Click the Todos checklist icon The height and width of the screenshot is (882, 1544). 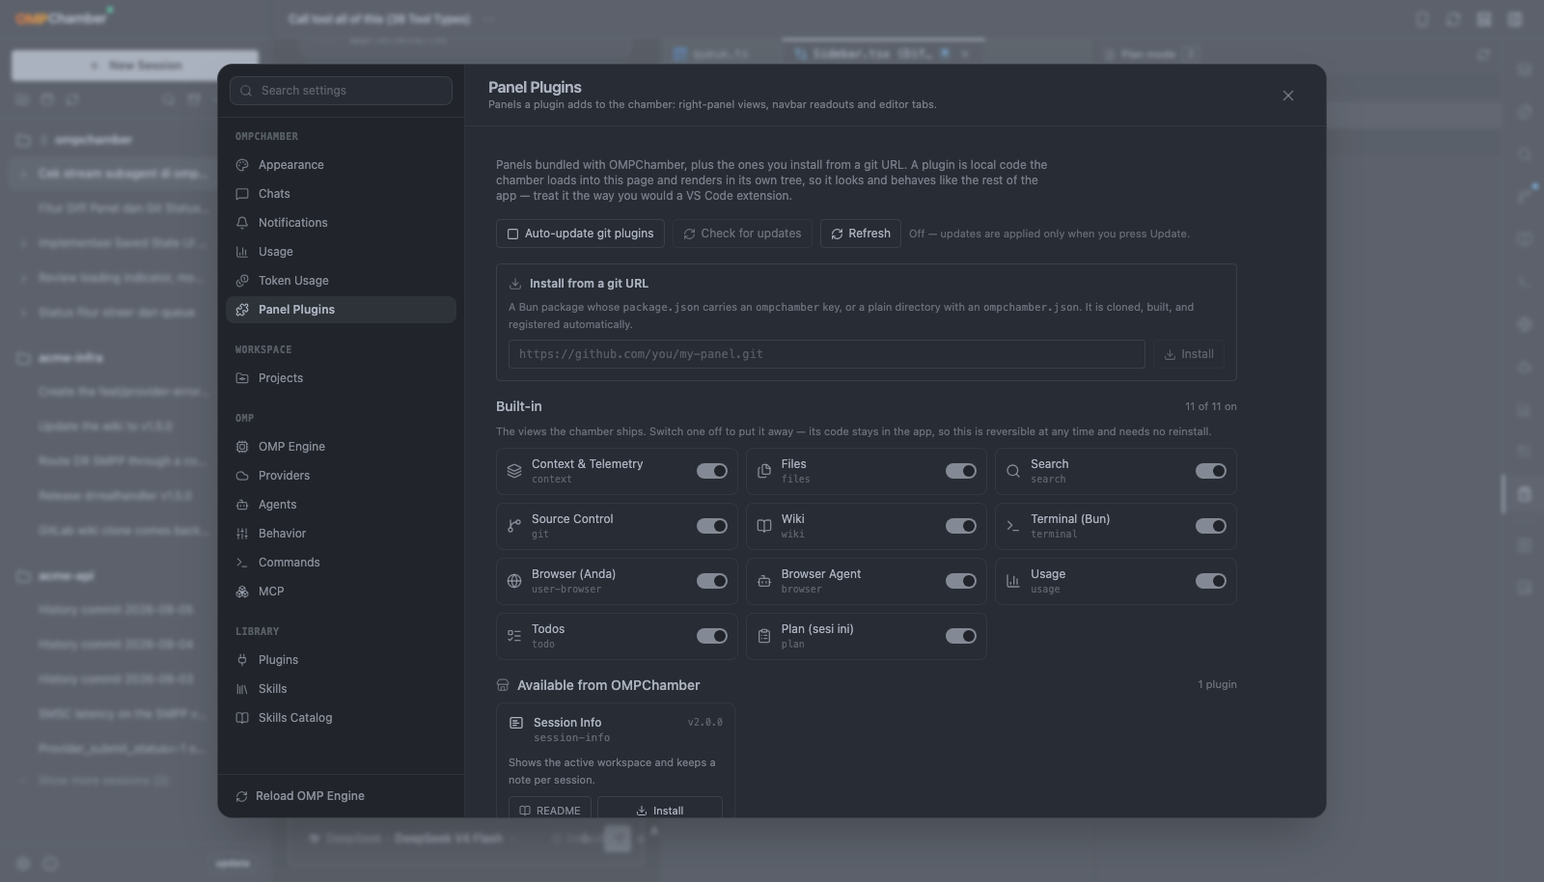[x=514, y=637]
